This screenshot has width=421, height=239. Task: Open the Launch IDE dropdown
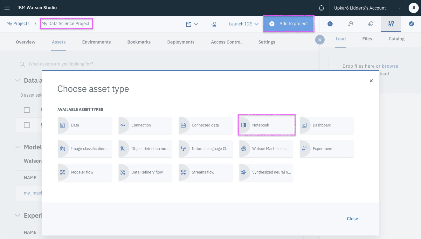pos(244,24)
